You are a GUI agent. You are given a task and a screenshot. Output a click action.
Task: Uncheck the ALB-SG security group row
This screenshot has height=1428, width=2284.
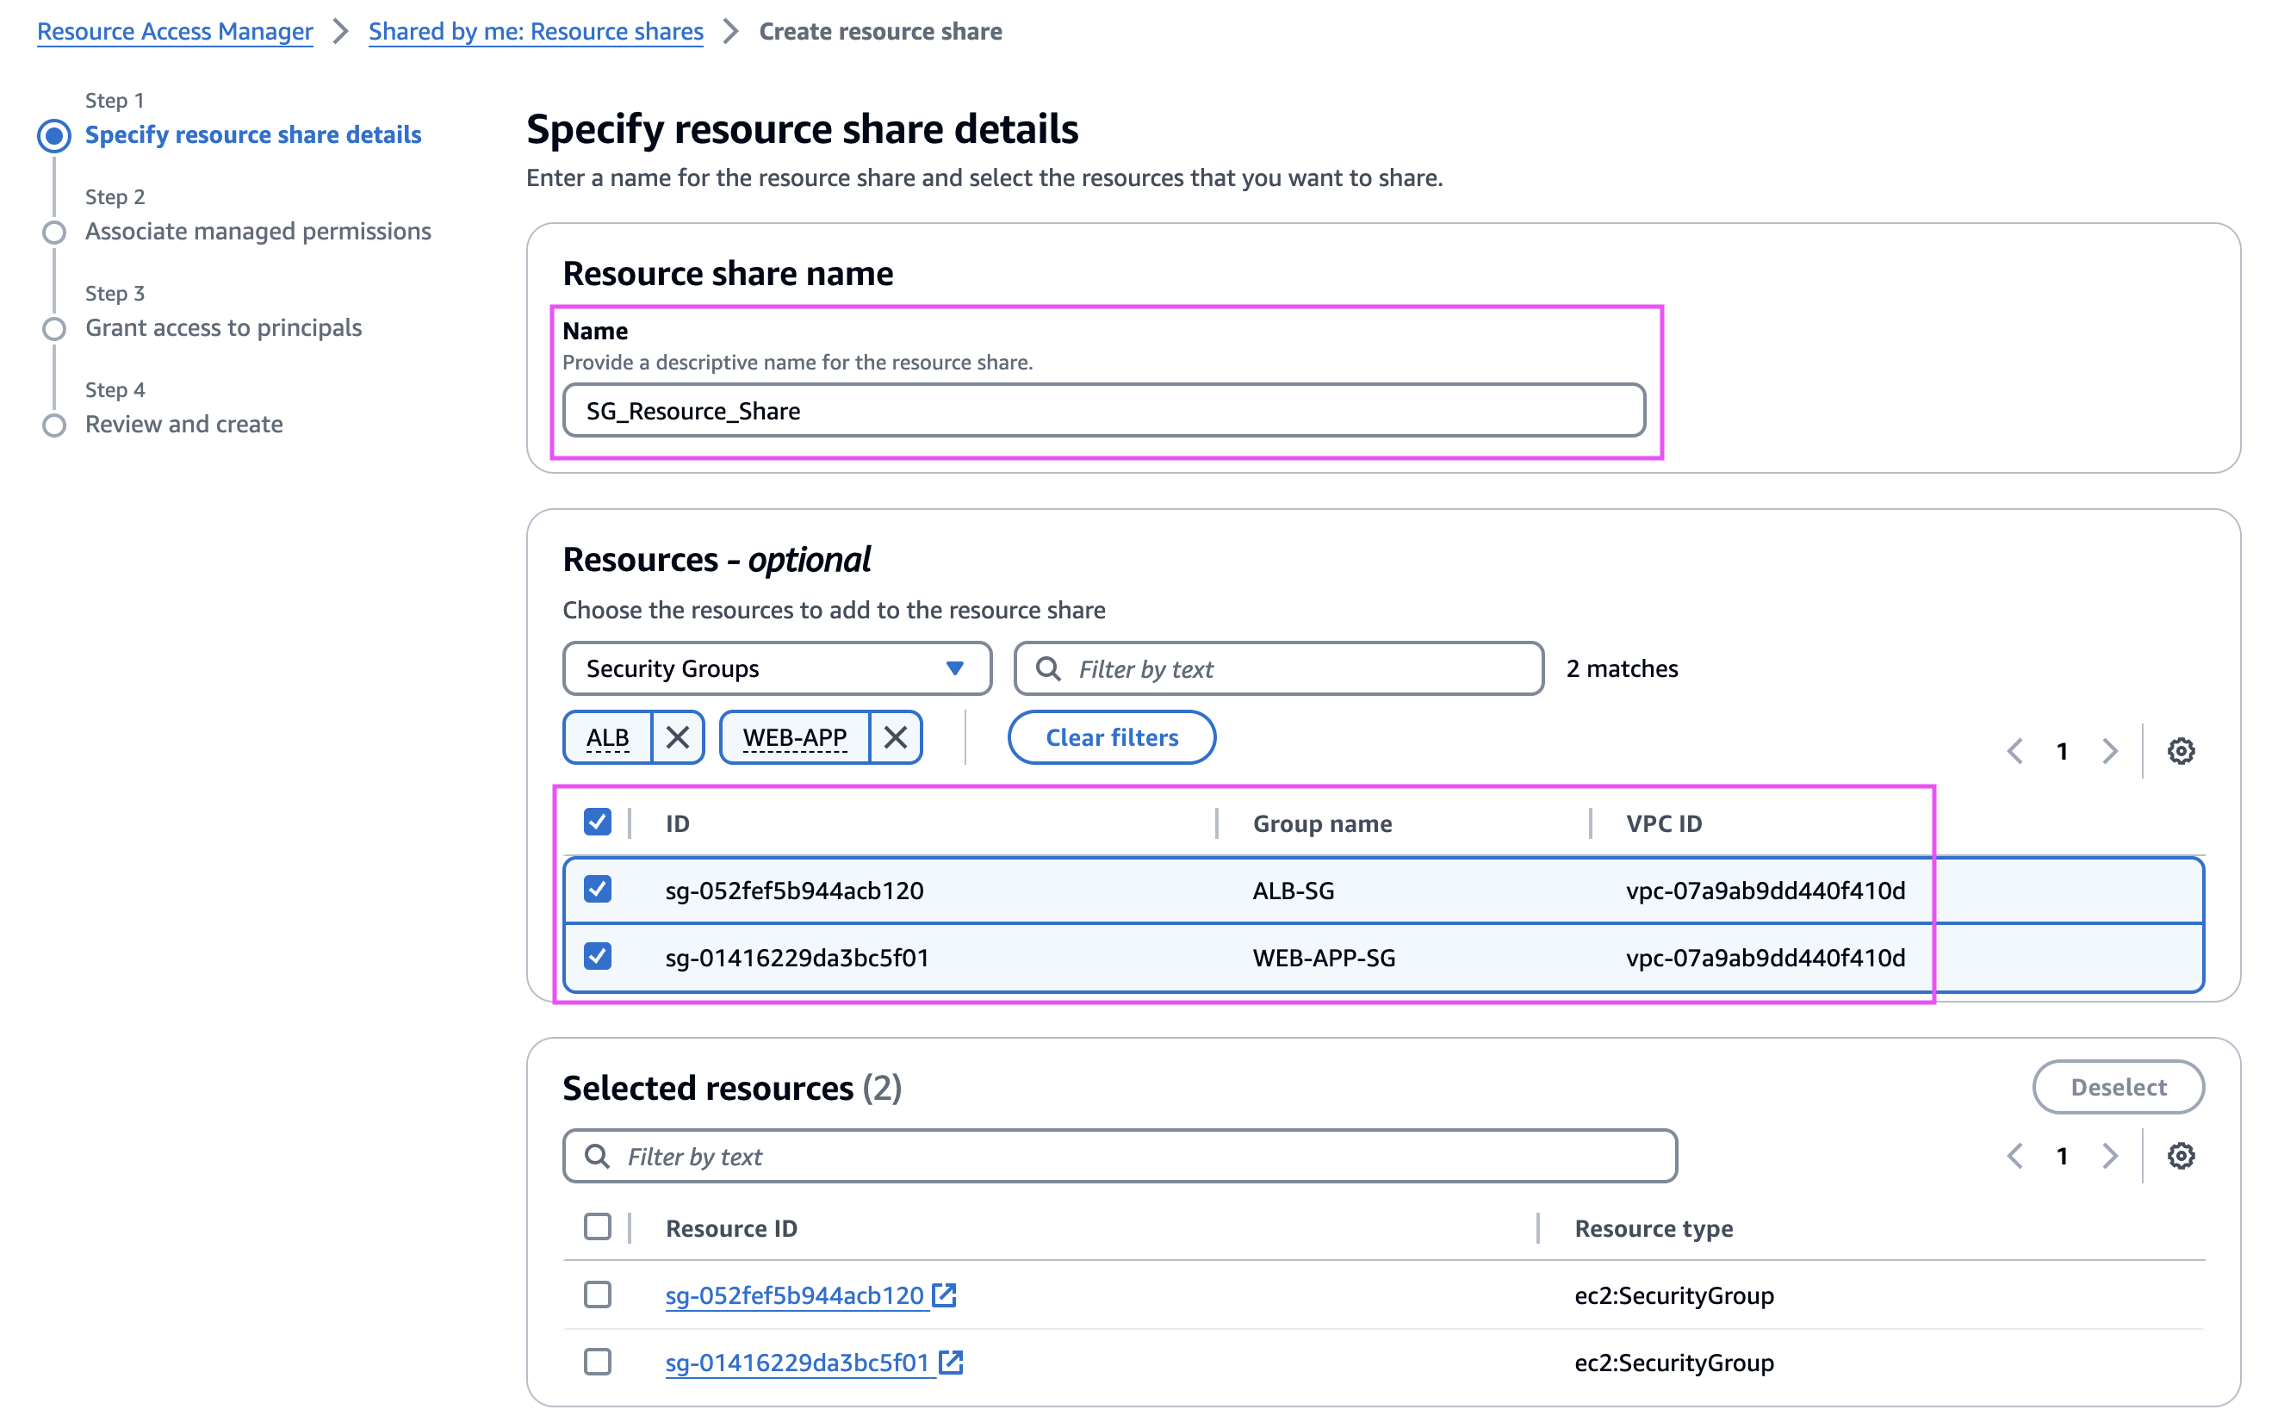pos(597,889)
